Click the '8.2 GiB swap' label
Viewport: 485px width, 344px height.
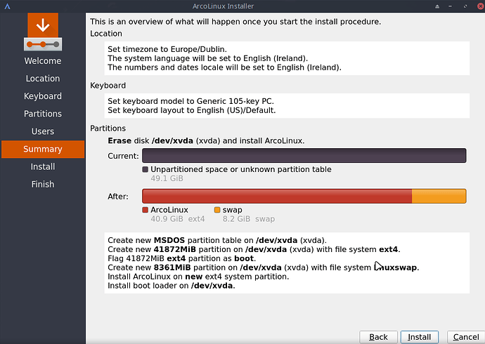(249, 219)
